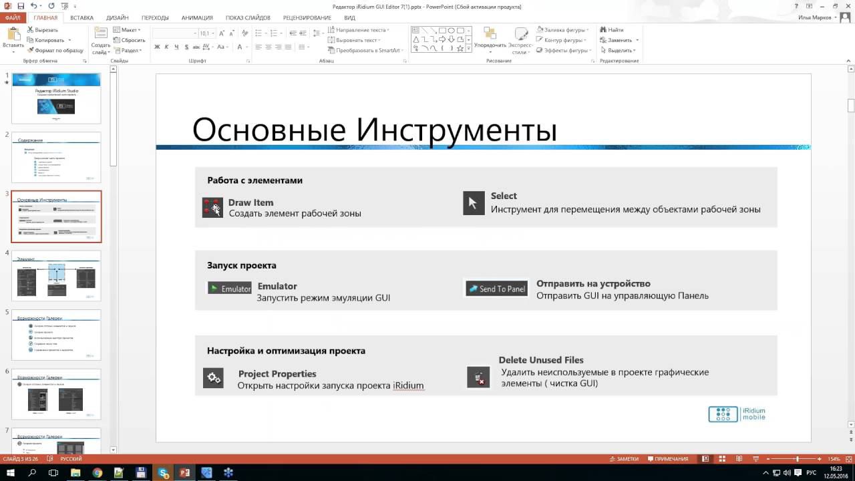This screenshot has width=855, height=481.
Task: Expand Text Direction (Направление текста) dropdown
Action: click(x=359, y=30)
